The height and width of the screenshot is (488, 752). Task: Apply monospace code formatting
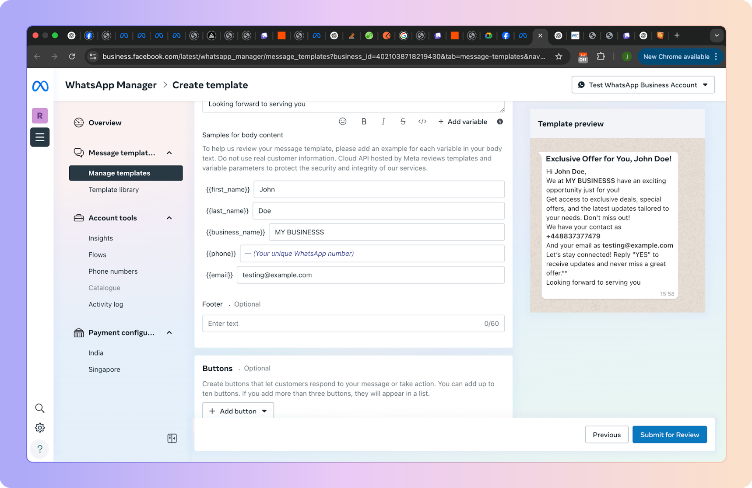pyautogui.click(x=422, y=122)
